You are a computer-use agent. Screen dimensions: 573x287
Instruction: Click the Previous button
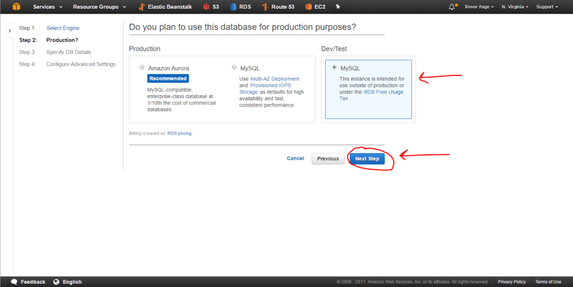point(328,158)
